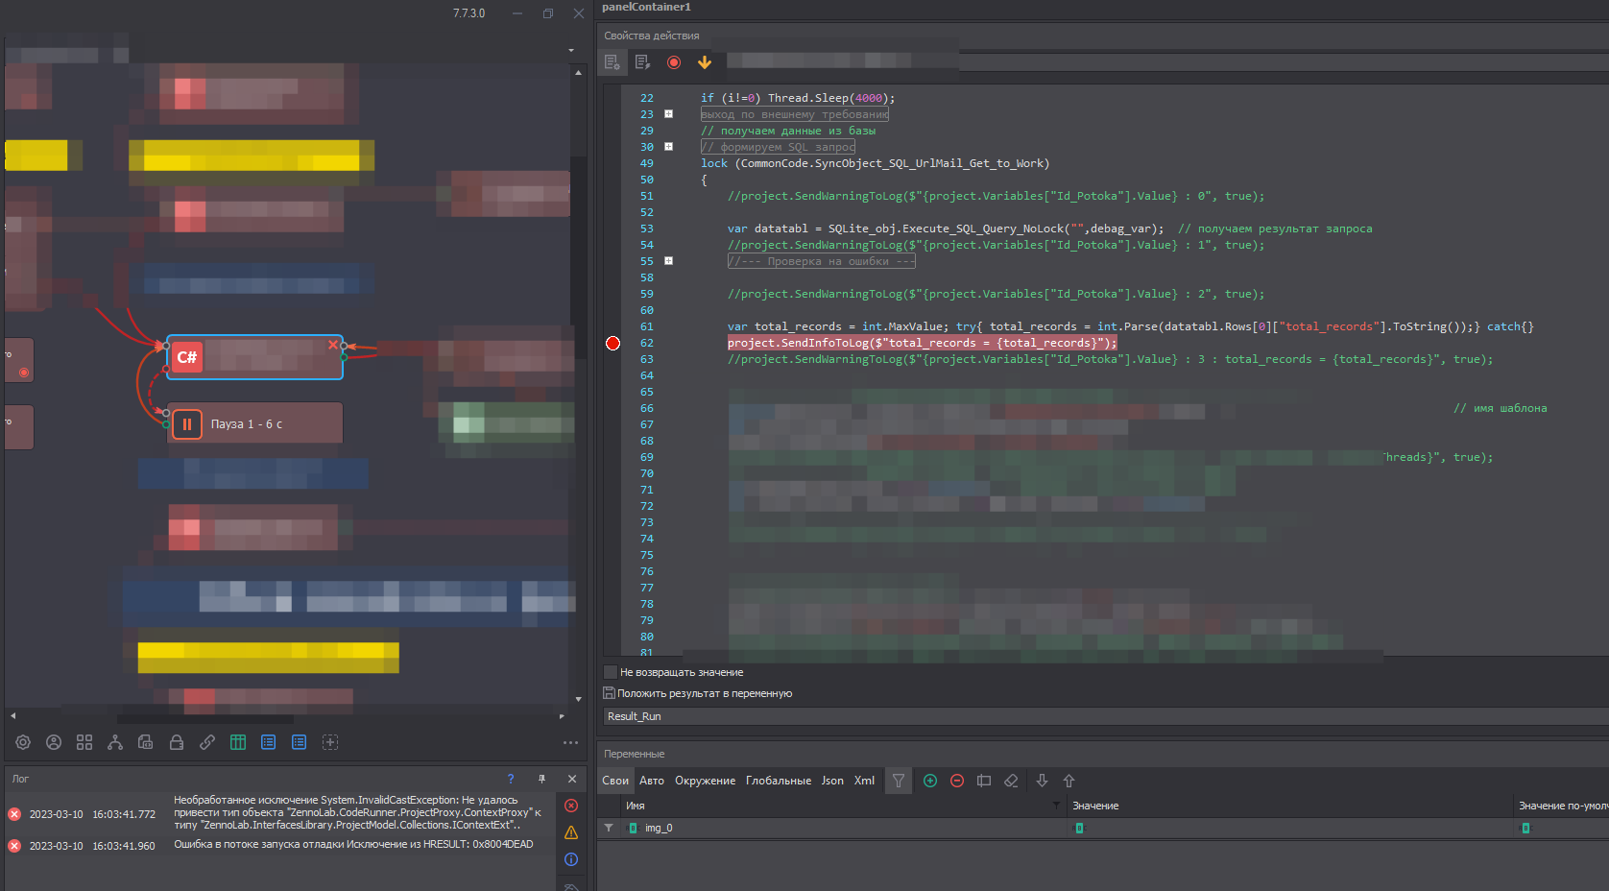
Task: Enable 'Не возвращать значение' checkbox
Action: (x=611, y=672)
